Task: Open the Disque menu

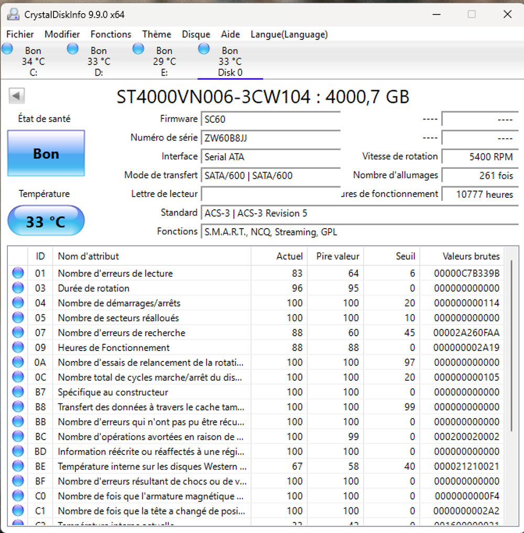Action: pos(196,34)
